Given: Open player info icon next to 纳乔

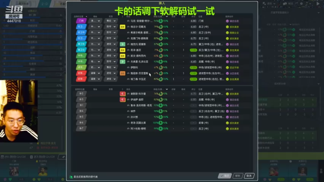Looking at the screenshot, I should 128,111.
